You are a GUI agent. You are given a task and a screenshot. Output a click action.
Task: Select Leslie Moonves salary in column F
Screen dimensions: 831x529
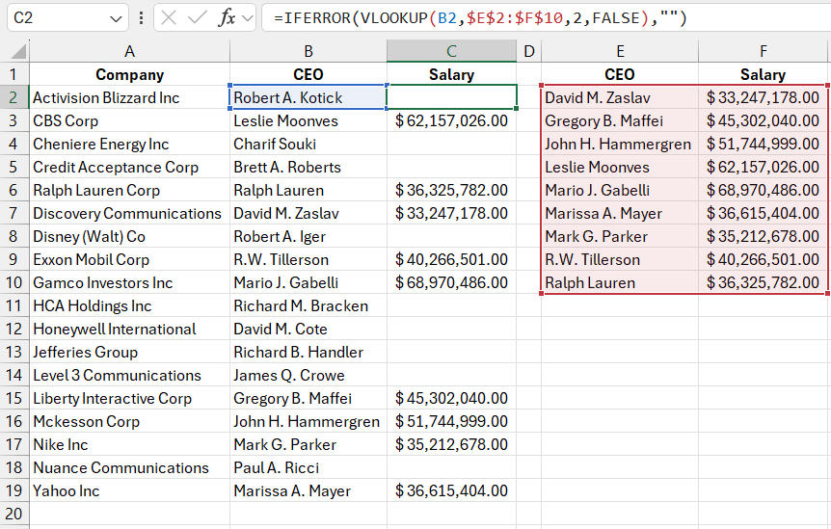point(763,167)
